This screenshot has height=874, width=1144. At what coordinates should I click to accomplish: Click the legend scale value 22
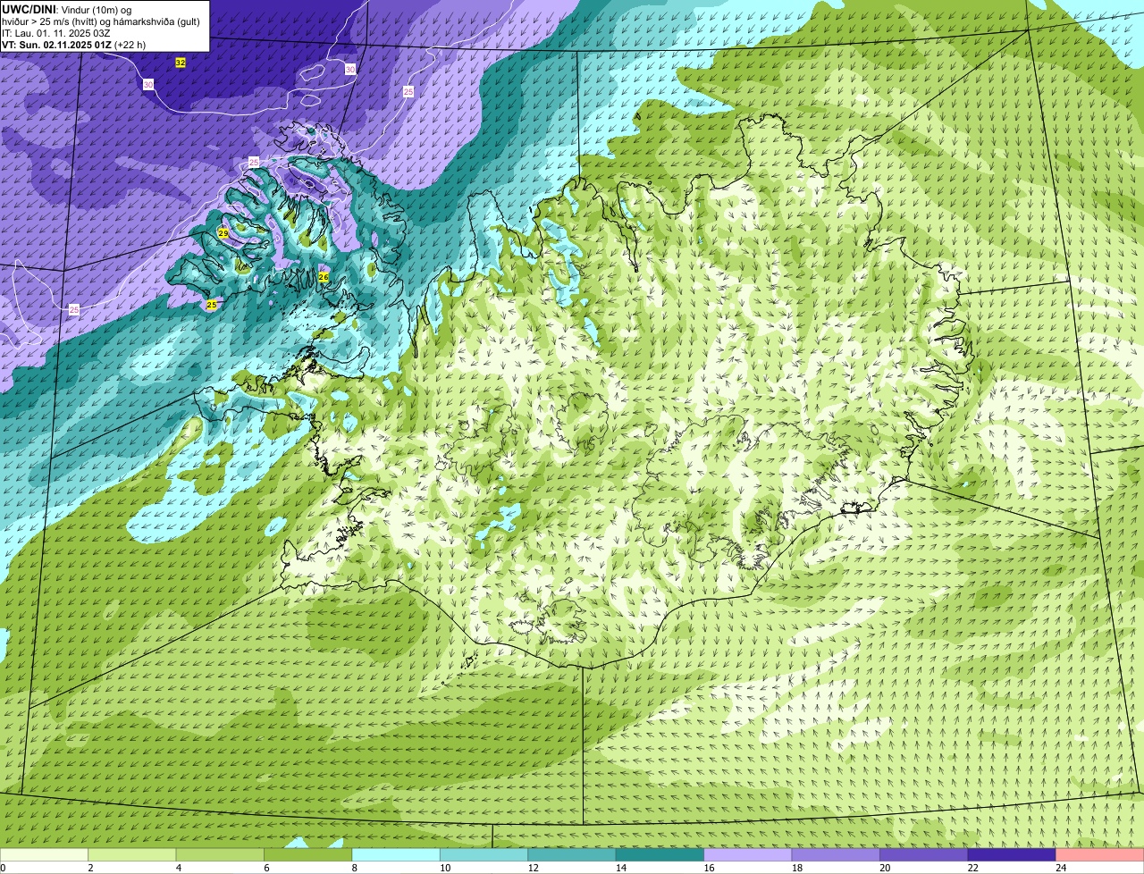(973, 868)
